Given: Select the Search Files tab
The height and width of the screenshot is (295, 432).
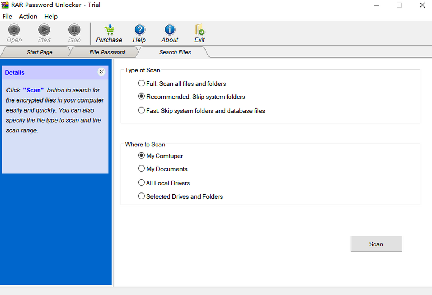Looking at the screenshot, I should [x=175, y=52].
